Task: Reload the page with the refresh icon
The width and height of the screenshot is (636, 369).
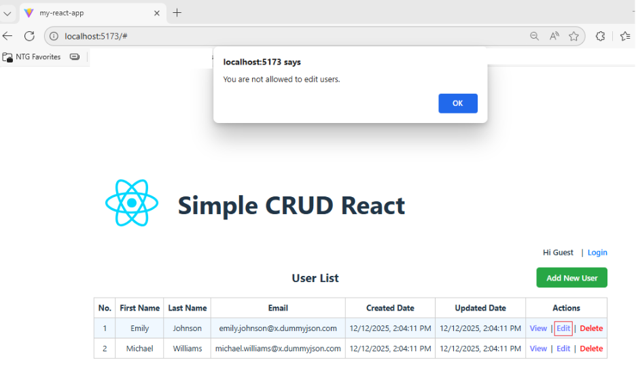Action: [x=29, y=36]
